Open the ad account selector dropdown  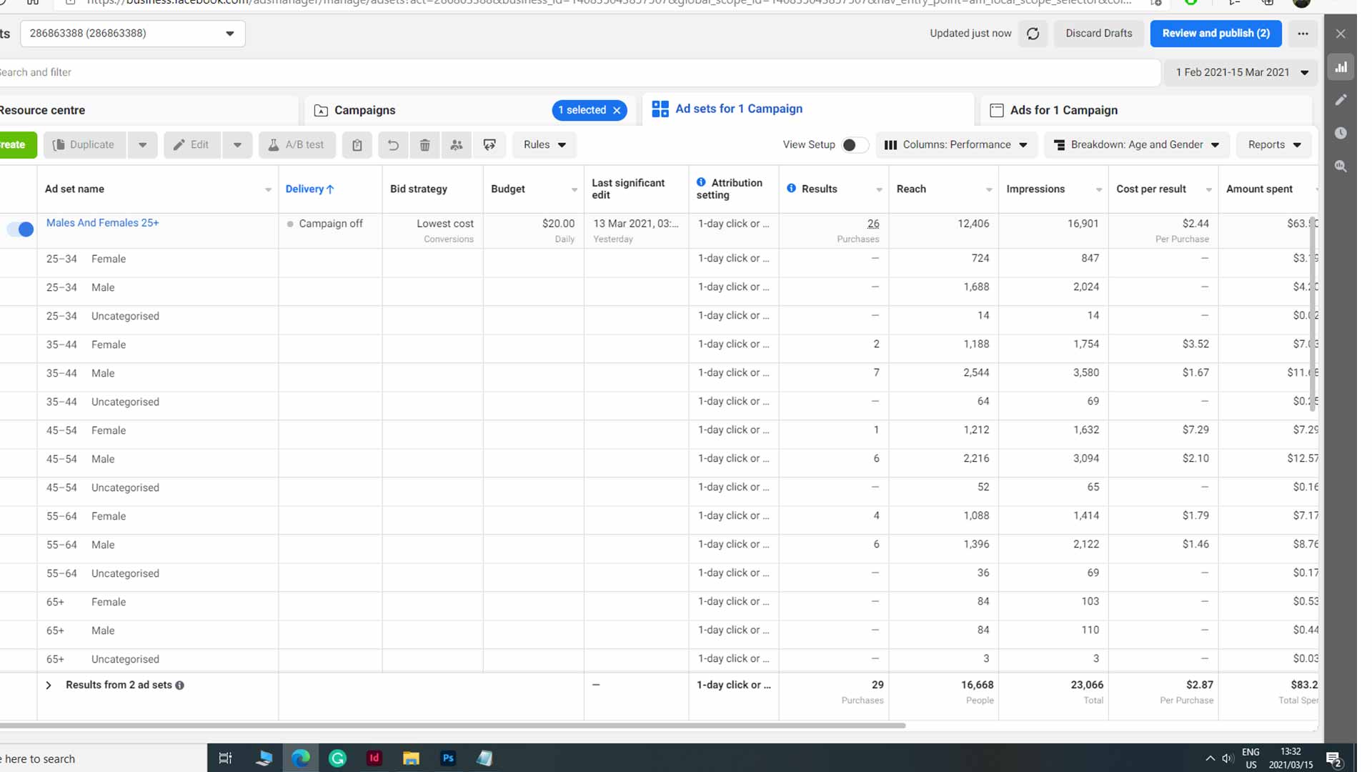coord(133,34)
